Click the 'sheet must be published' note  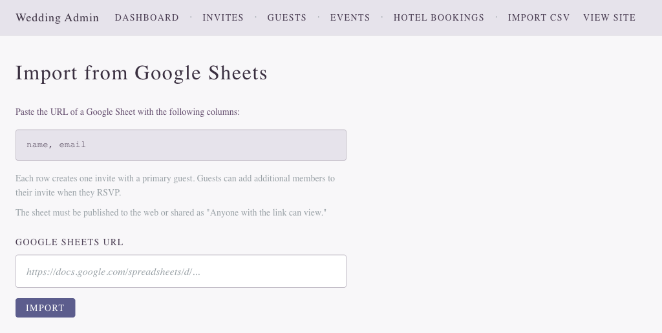coord(171,212)
